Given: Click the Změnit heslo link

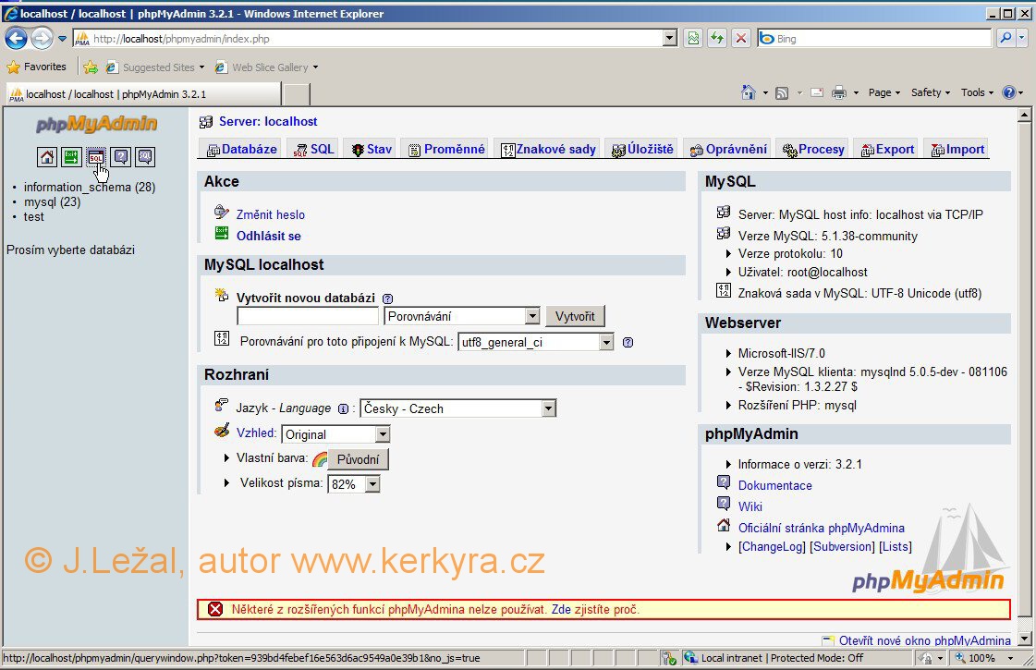Looking at the screenshot, I should (270, 214).
